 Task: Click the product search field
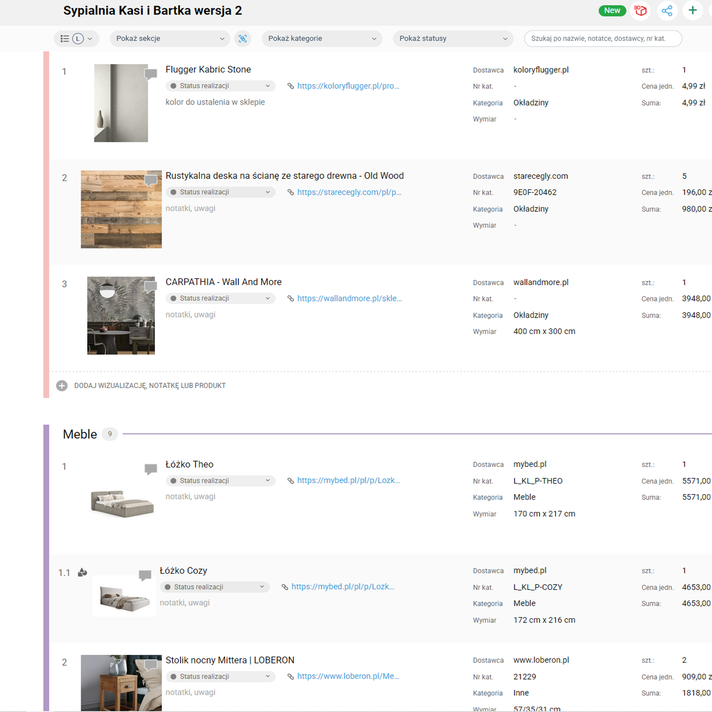603,39
